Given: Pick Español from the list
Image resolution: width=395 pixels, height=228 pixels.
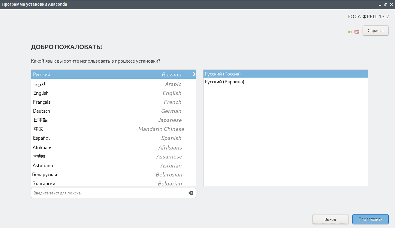Looking at the screenshot, I should (113, 138).
